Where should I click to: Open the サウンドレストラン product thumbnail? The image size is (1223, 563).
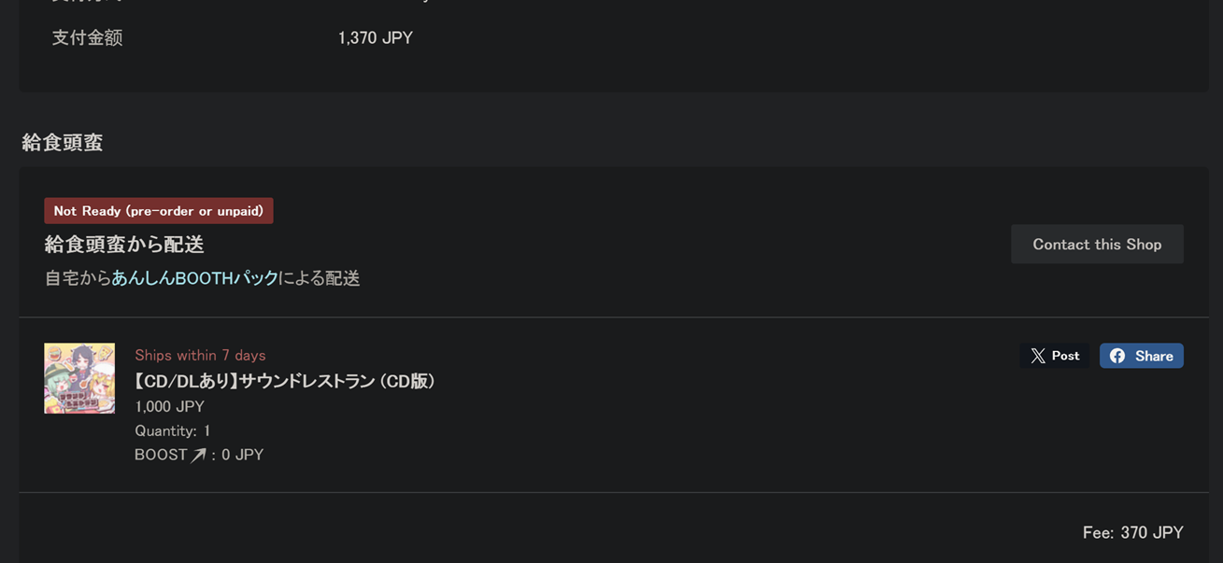(79, 378)
